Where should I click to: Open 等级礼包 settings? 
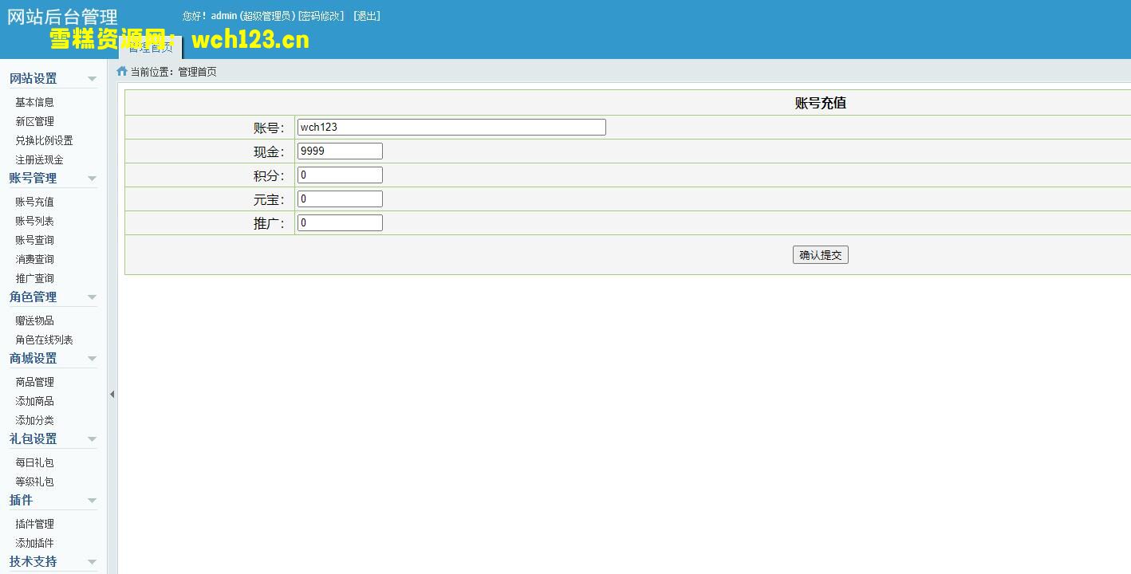click(35, 482)
